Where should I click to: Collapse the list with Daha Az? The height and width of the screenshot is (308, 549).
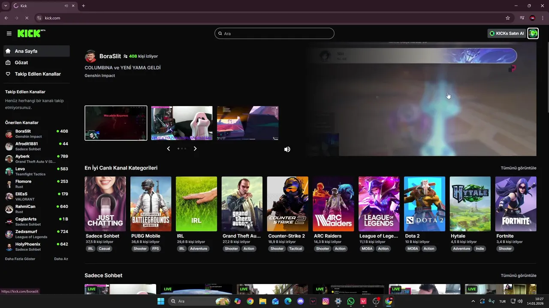61,259
